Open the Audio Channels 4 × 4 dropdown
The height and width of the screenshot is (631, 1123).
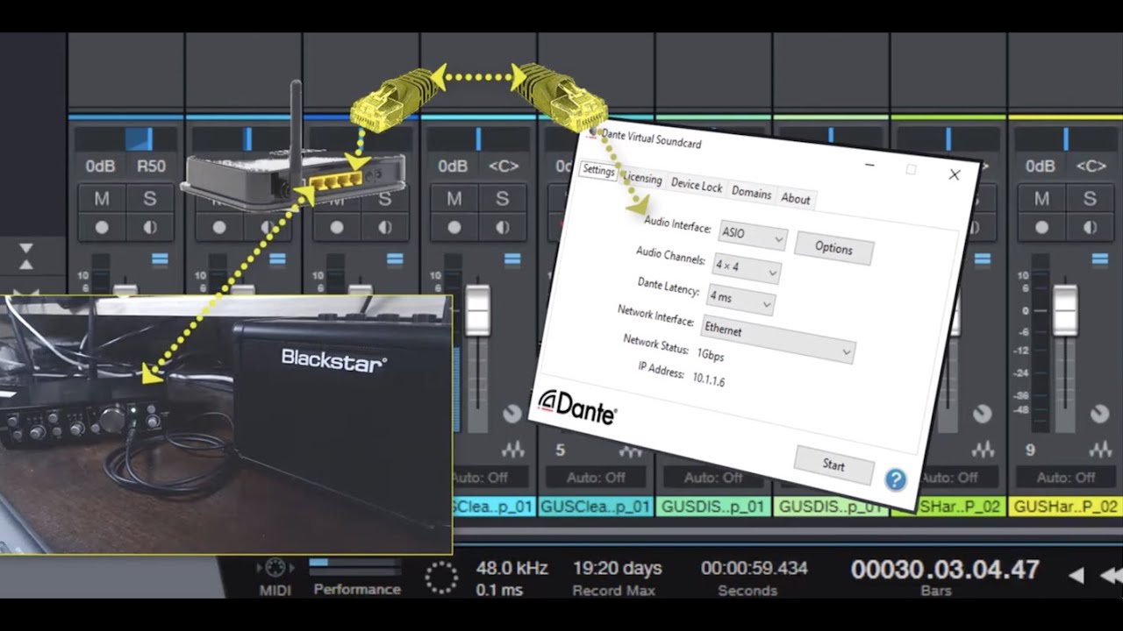pos(747,266)
